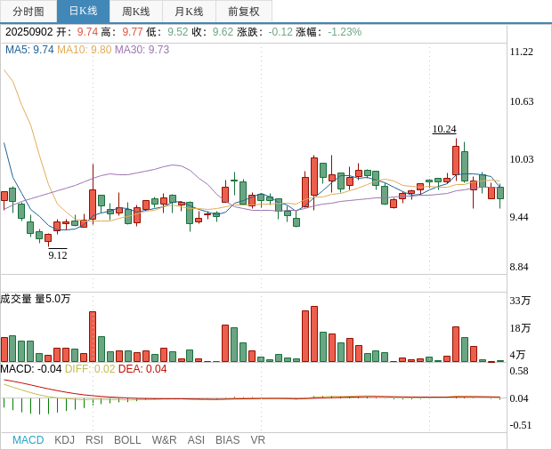
Task: Click the MACD: -0.04 value text
Action: pyautogui.click(x=31, y=369)
